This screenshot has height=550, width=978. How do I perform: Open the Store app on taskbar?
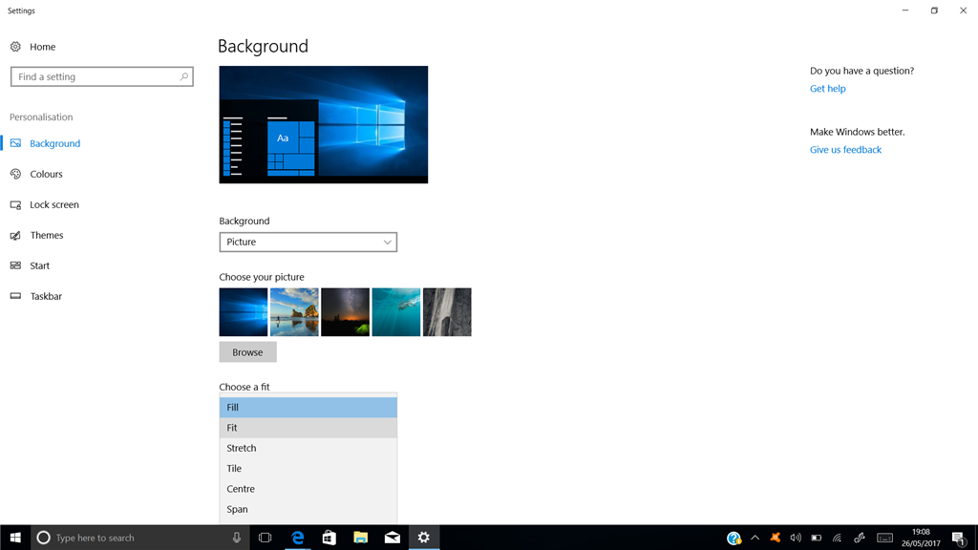click(329, 538)
